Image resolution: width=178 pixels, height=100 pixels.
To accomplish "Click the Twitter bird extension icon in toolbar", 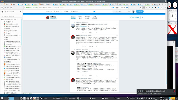I will pos(159,7).
